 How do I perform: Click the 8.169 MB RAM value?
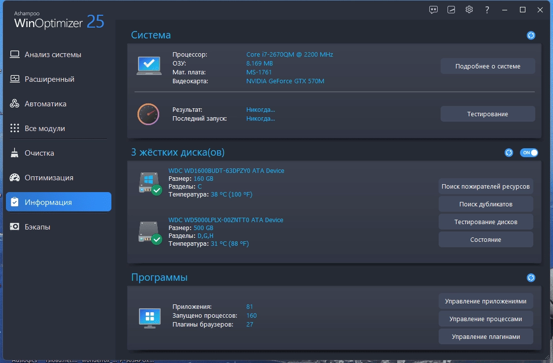coord(260,64)
